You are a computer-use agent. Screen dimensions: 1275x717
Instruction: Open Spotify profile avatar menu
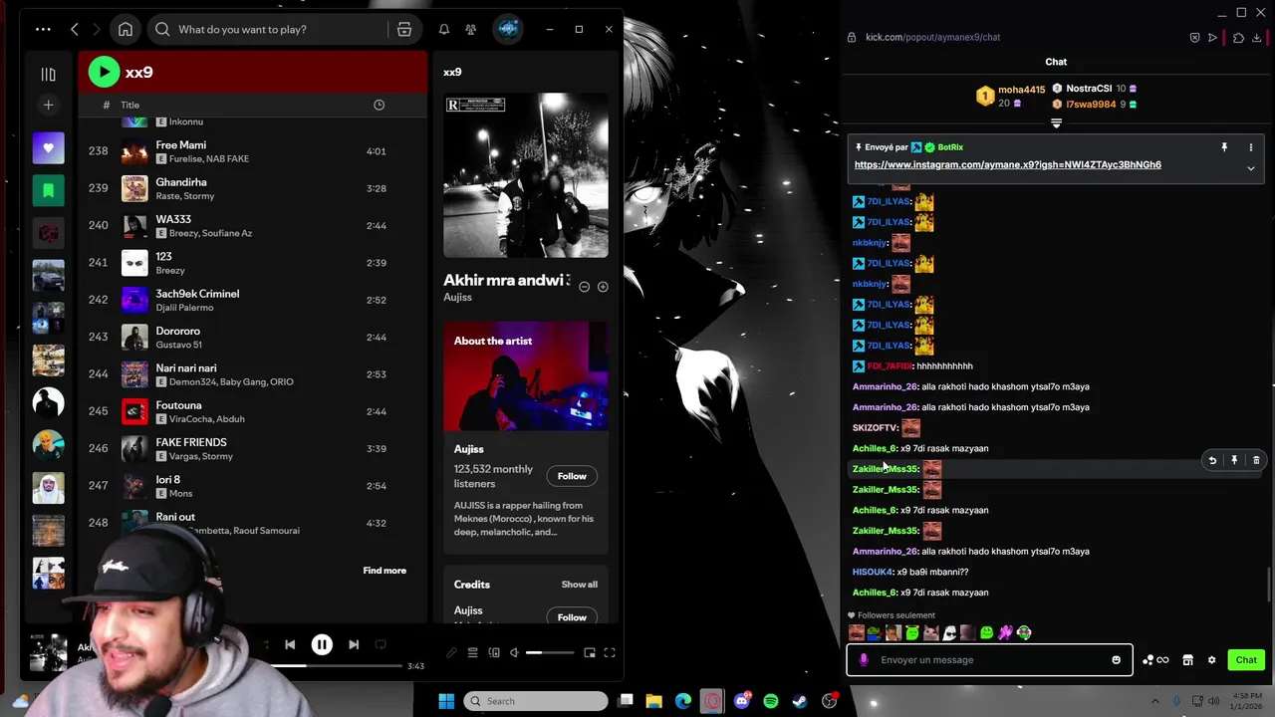pyautogui.click(x=508, y=29)
